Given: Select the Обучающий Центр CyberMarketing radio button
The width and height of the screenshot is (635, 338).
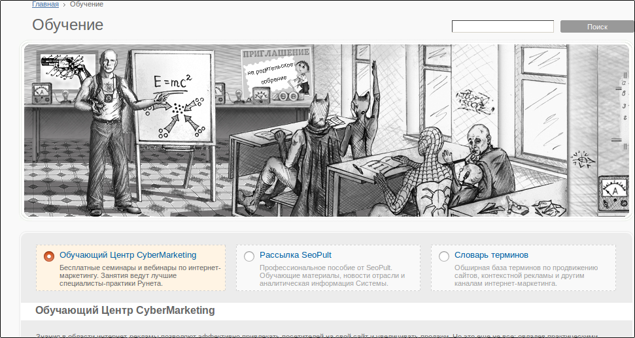Looking at the screenshot, I should [x=49, y=256].
